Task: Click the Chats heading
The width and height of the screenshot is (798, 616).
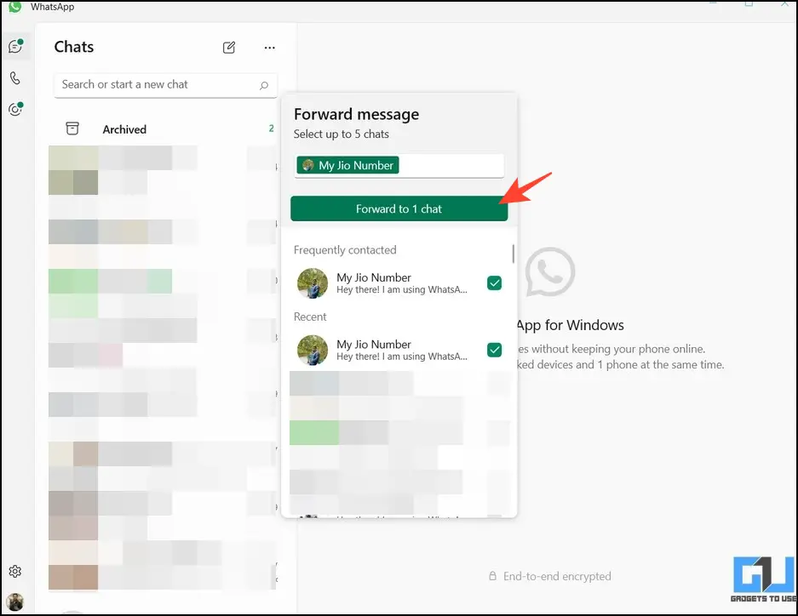Action: 74,47
